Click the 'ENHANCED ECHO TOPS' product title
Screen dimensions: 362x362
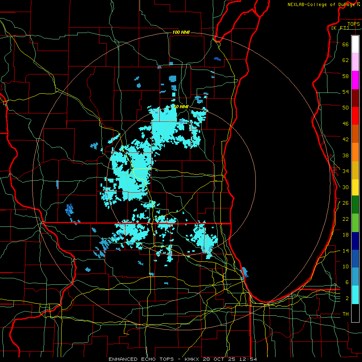pyautogui.click(x=141, y=359)
